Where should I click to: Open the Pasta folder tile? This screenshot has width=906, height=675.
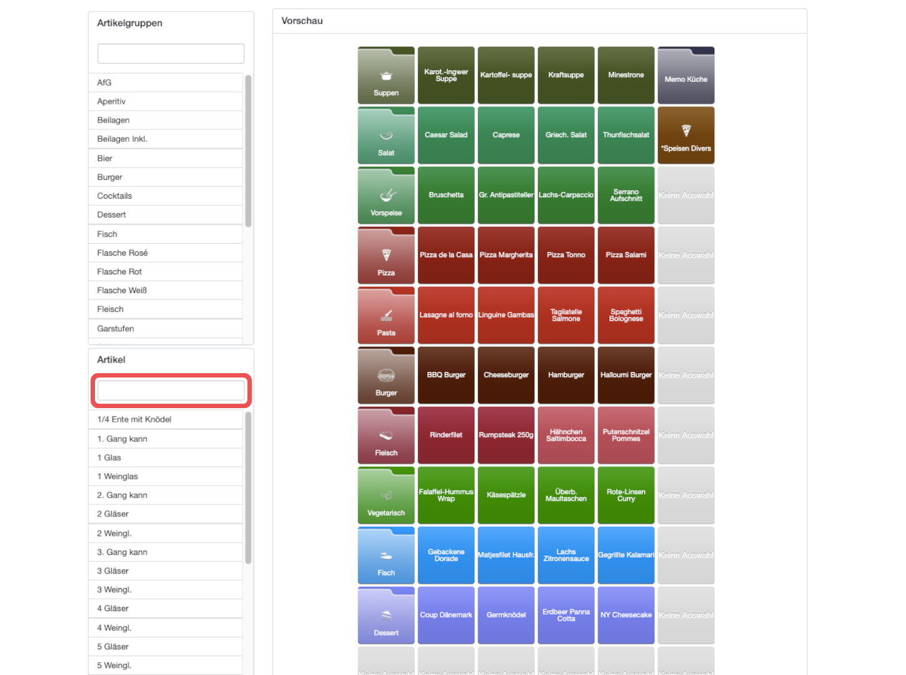(386, 315)
